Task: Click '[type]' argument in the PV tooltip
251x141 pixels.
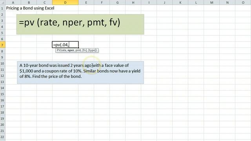Action: coord(92,50)
